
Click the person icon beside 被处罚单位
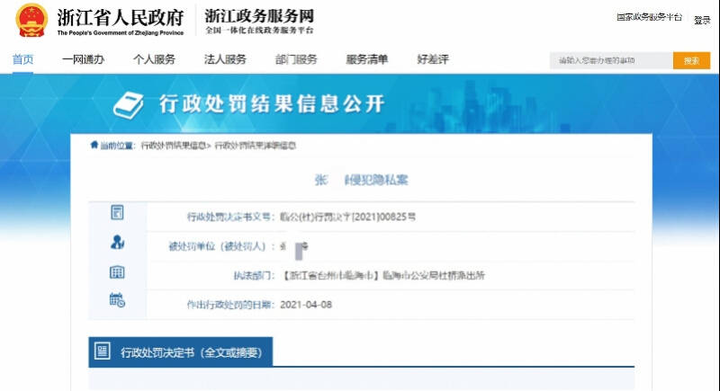coord(117,243)
